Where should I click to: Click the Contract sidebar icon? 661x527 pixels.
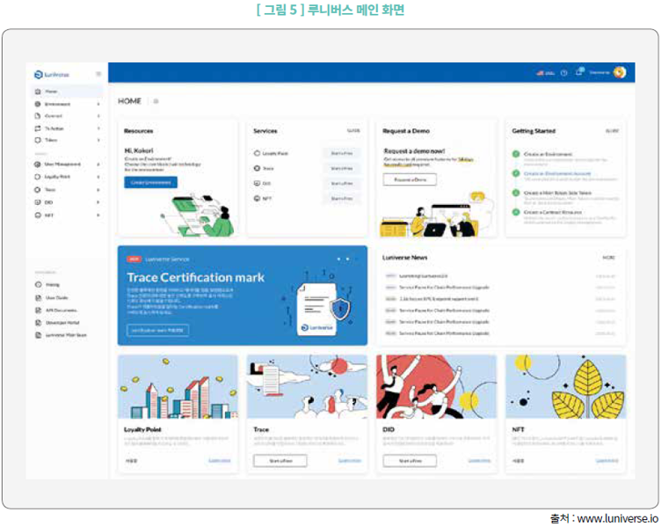click(38, 115)
